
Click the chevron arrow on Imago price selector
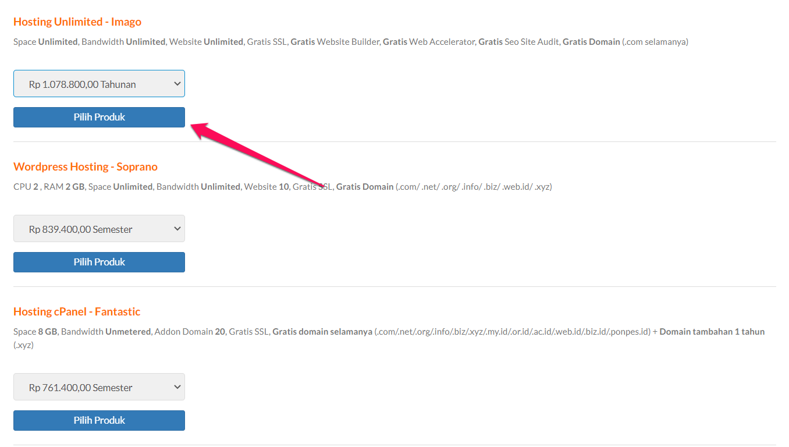click(177, 84)
